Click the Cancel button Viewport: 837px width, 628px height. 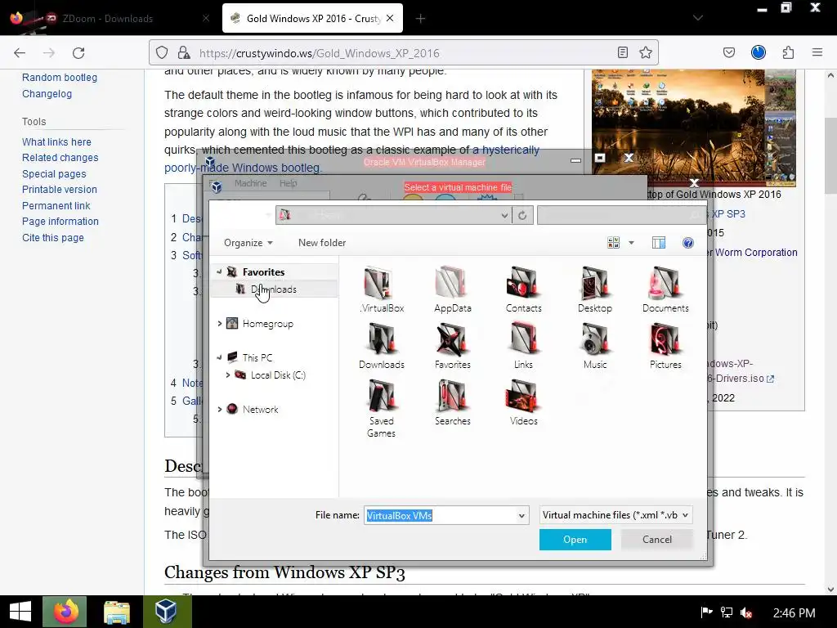click(656, 540)
